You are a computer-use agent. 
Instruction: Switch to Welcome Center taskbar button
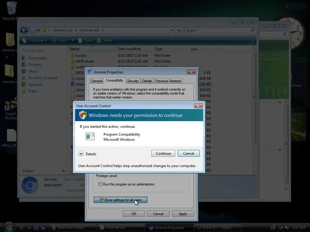point(72,228)
